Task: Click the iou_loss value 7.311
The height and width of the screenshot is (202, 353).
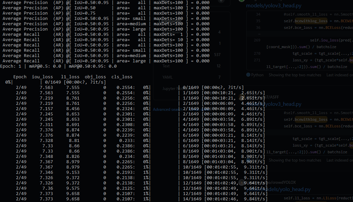Action: pos(46,125)
